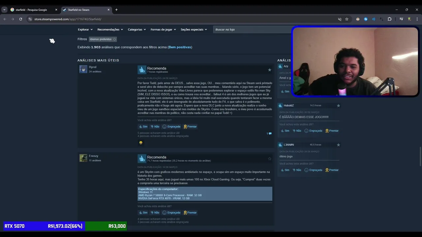This screenshot has height=237, width=422.
Task: Vote Não on Frenzy's review
Action: [x=155, y=212]
